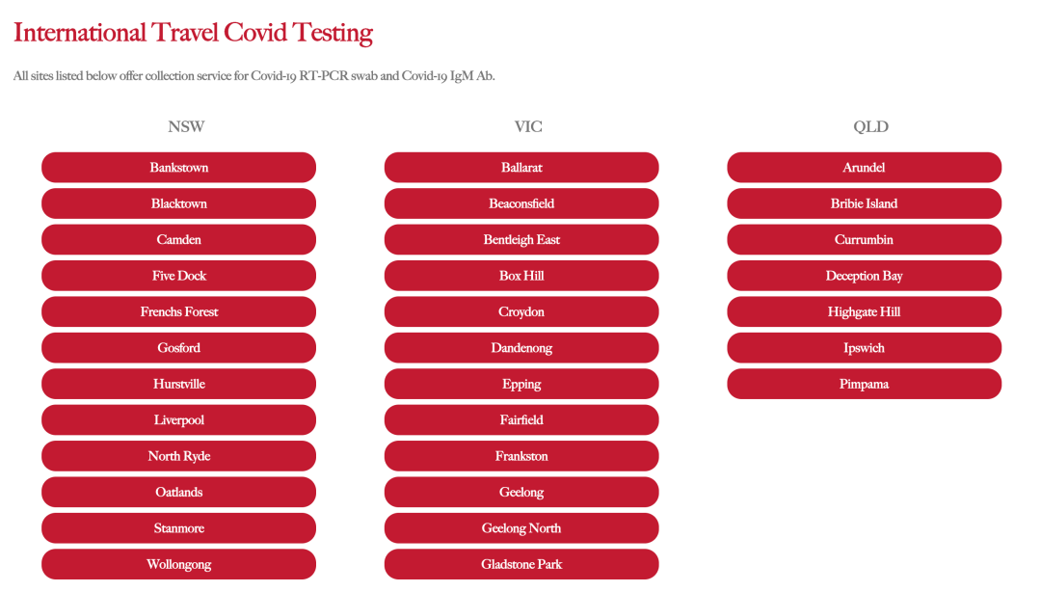The width and height of the screenshot is (1041, 592).
Task: Click the Box Hill button
Action: [x=521, y=276]
